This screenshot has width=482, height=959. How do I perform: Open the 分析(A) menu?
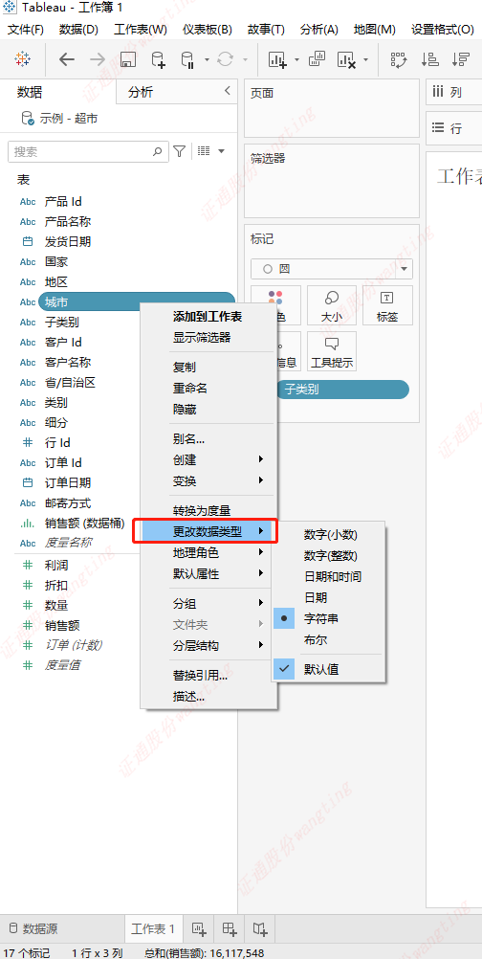click(318, 30)
